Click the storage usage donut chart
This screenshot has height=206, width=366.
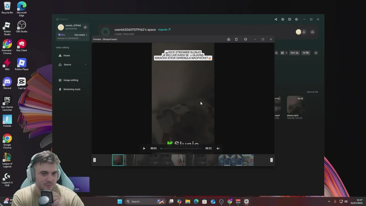click(105, 32)
